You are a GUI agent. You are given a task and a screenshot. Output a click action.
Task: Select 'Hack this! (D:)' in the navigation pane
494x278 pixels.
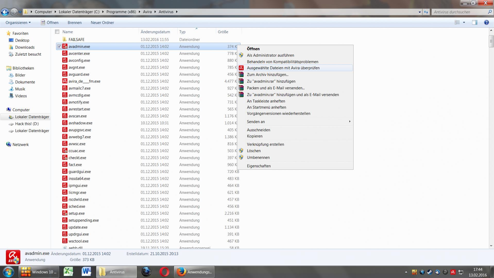pos(27,124)
